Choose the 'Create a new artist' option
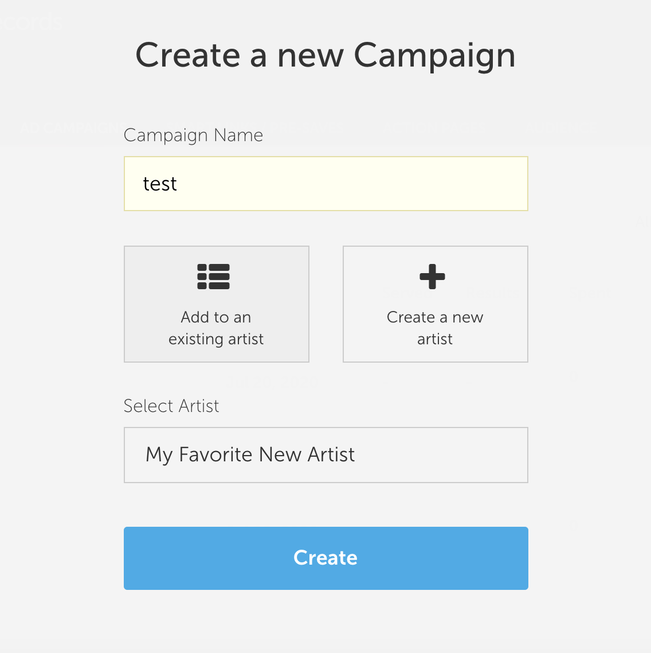 [x=435, y=304]
